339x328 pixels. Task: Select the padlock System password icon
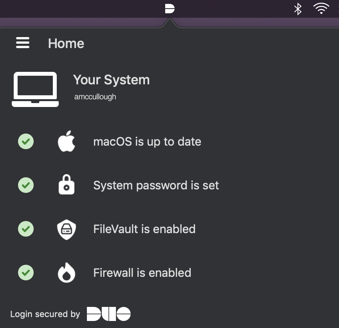point(67,185)
